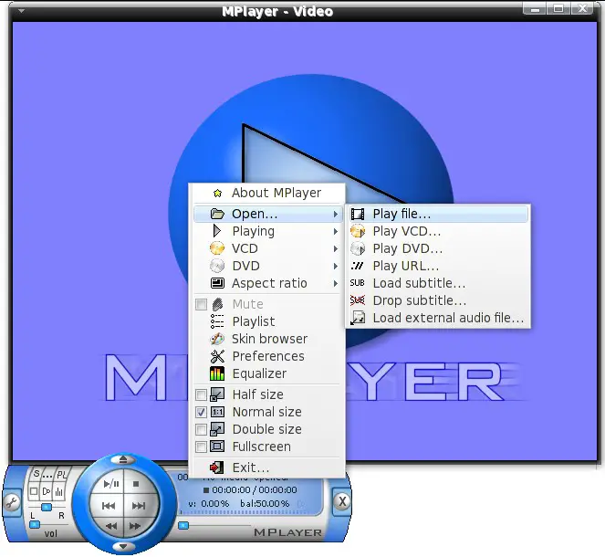
Task: Click the down arrow below the round playback dial
Action: pos(123,546)
